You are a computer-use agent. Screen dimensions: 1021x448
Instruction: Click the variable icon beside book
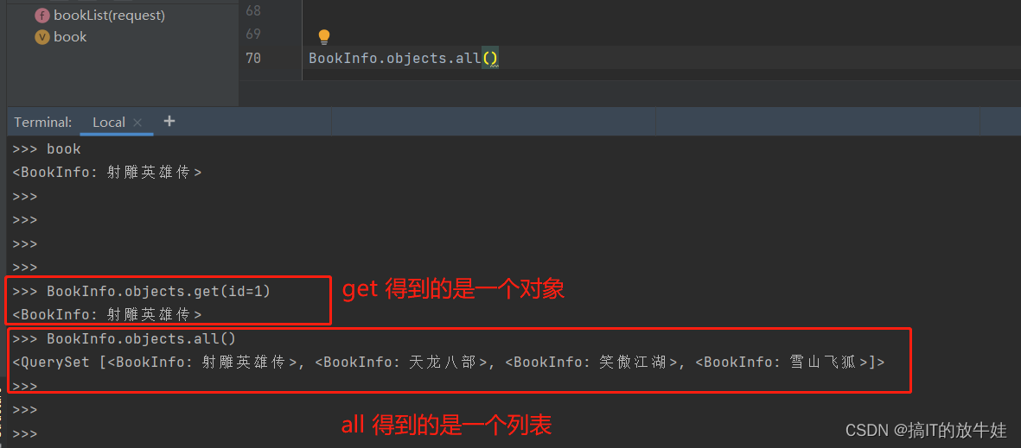tap(42, 37)
